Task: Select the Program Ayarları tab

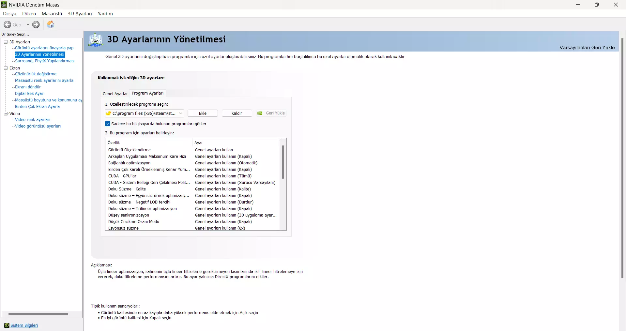Action: (x=147, y=93)
